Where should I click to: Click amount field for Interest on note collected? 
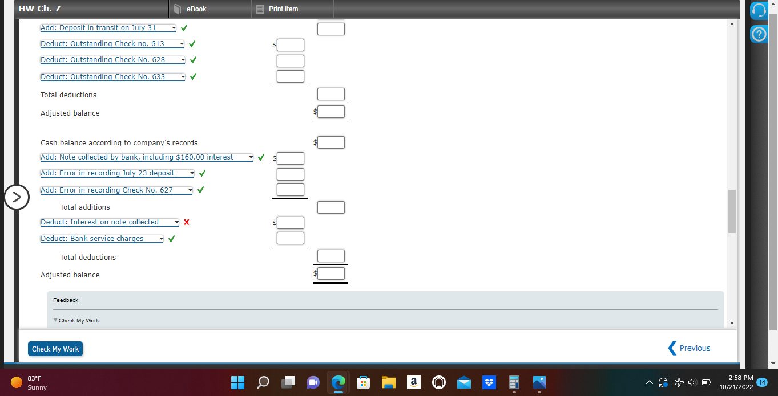291,223
